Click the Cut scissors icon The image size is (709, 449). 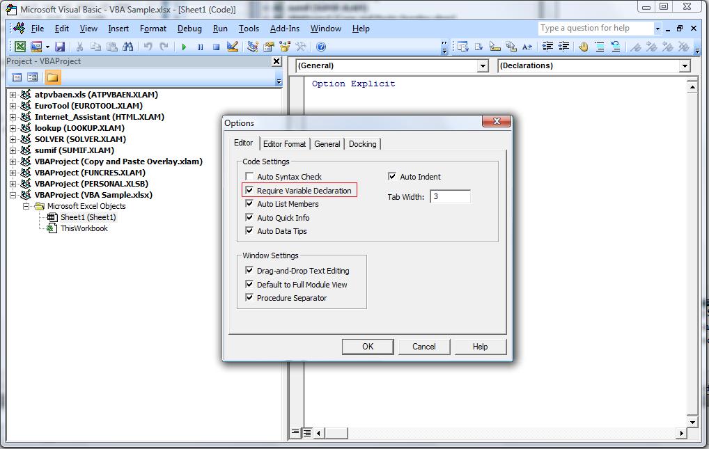click(x=79, y=47)
